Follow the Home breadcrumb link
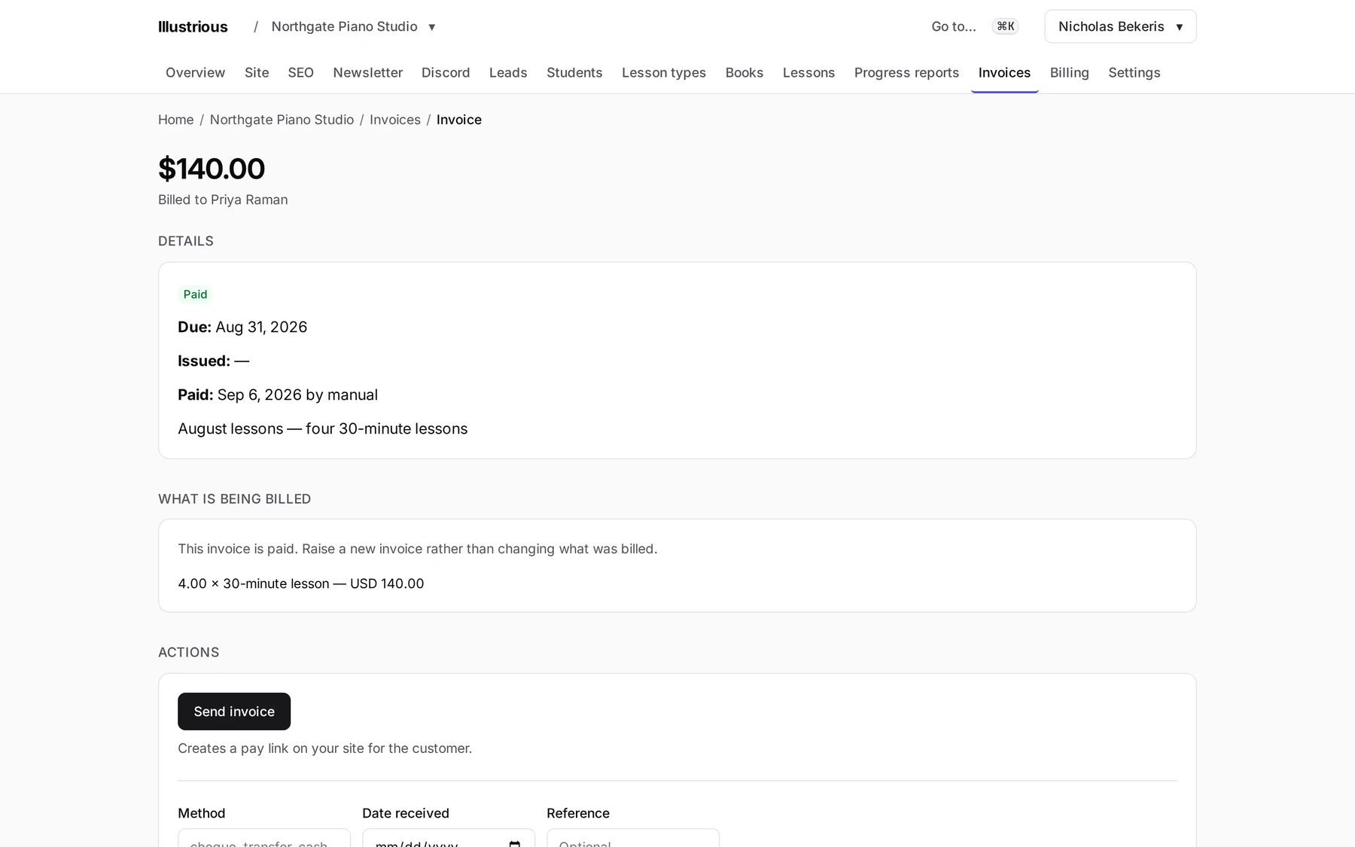 (x=175, y=120)
